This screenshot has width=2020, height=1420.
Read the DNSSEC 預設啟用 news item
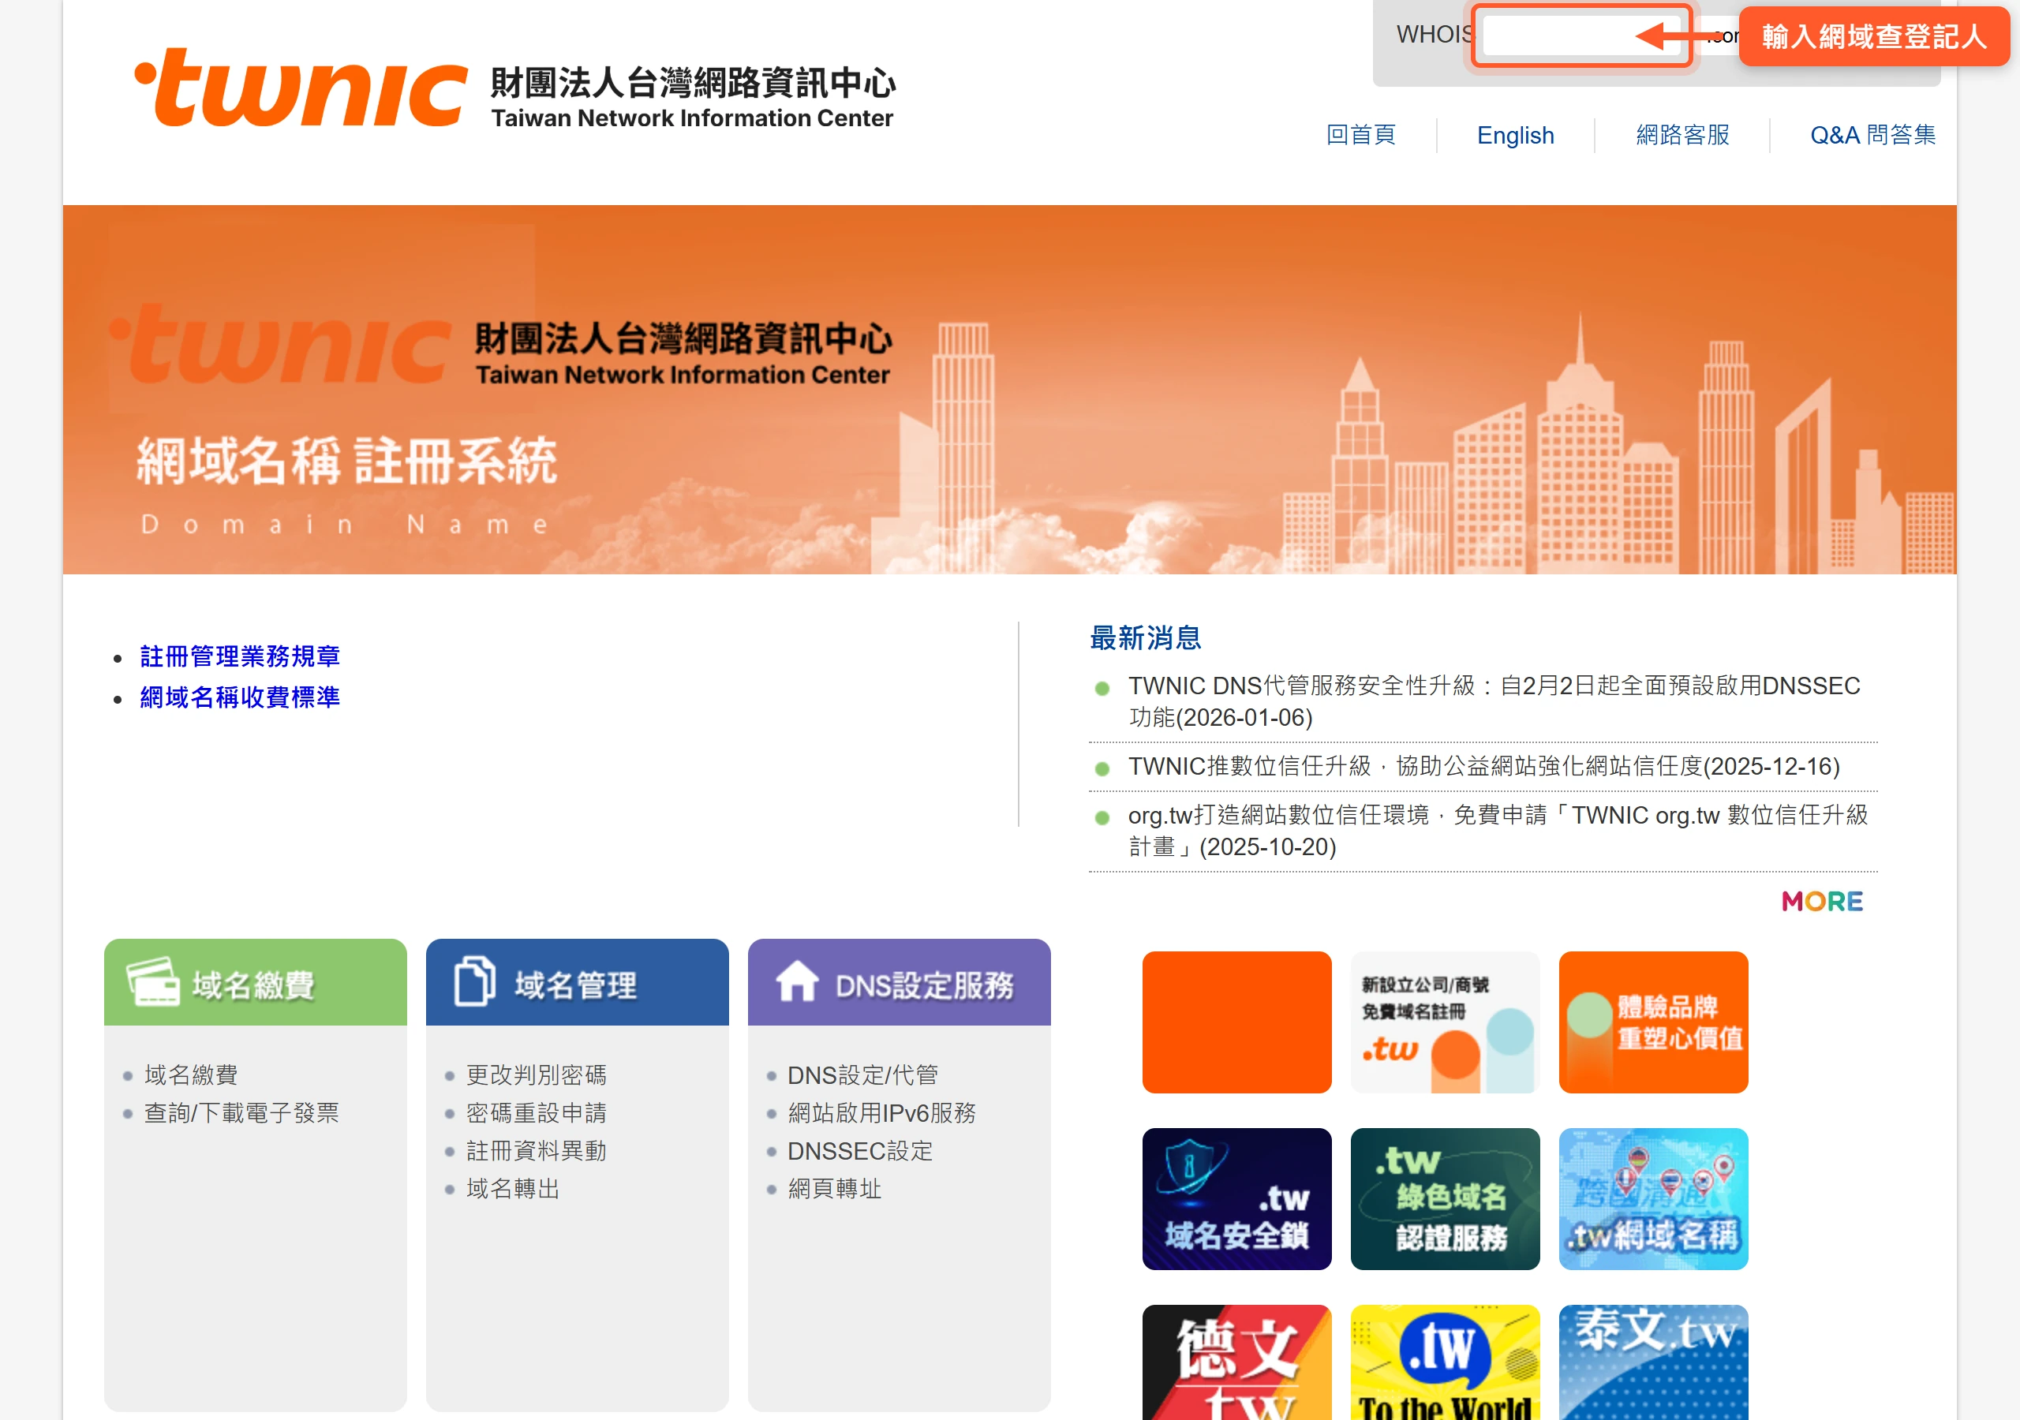point(1494,701)
